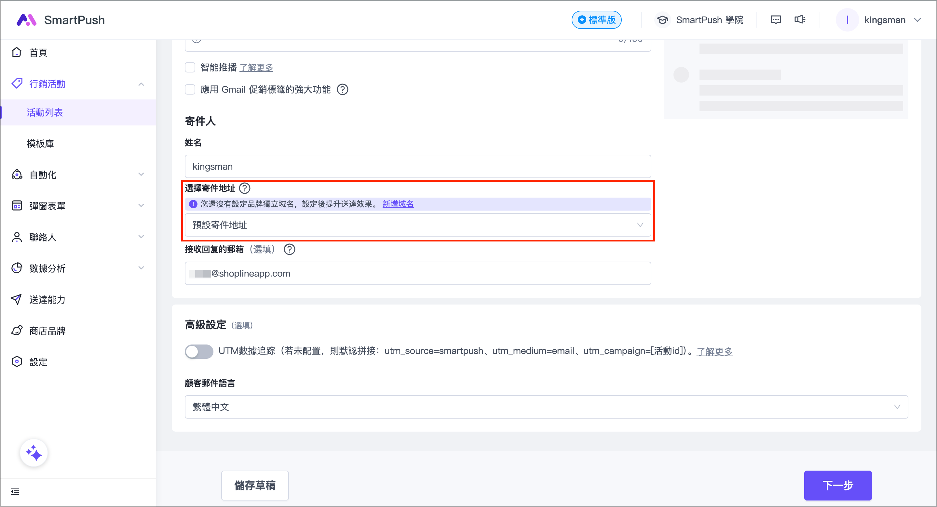The height and width of the screenshot is (507, 937).
Task: Open the announcements megaphone icon
Action: coord(799,19)
